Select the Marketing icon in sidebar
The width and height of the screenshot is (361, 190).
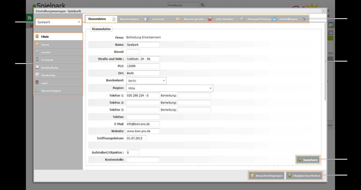tap(37, 75)
